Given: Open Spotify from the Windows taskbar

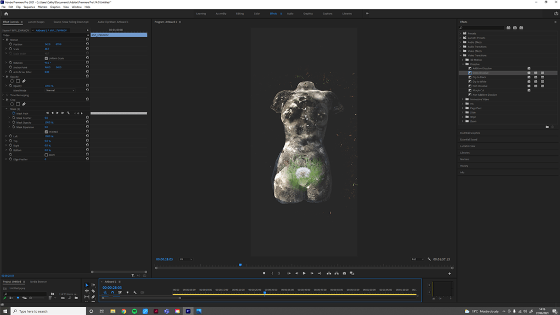Looking at the screenshot, I should pyautogui.click(x=135, y=311).
